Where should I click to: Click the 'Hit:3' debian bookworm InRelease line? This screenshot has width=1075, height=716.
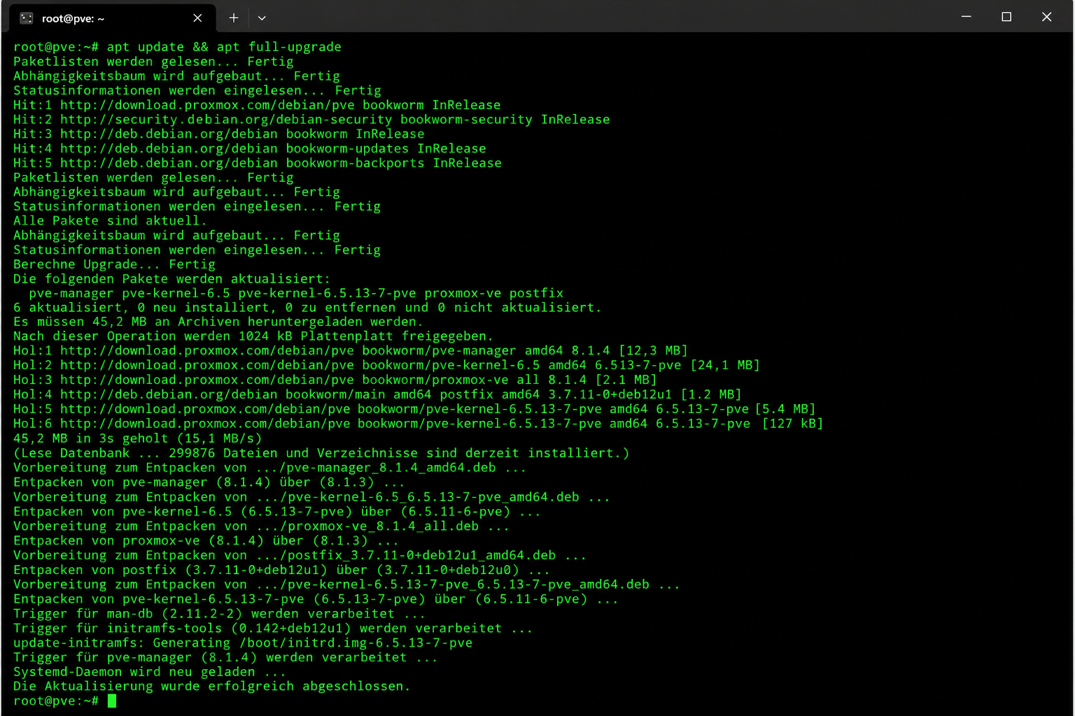coord(218,134)
